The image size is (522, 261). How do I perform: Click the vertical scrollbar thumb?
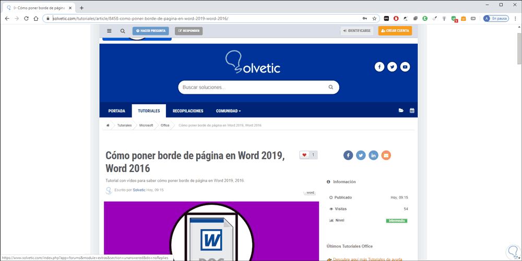click(x=519, y=48)
